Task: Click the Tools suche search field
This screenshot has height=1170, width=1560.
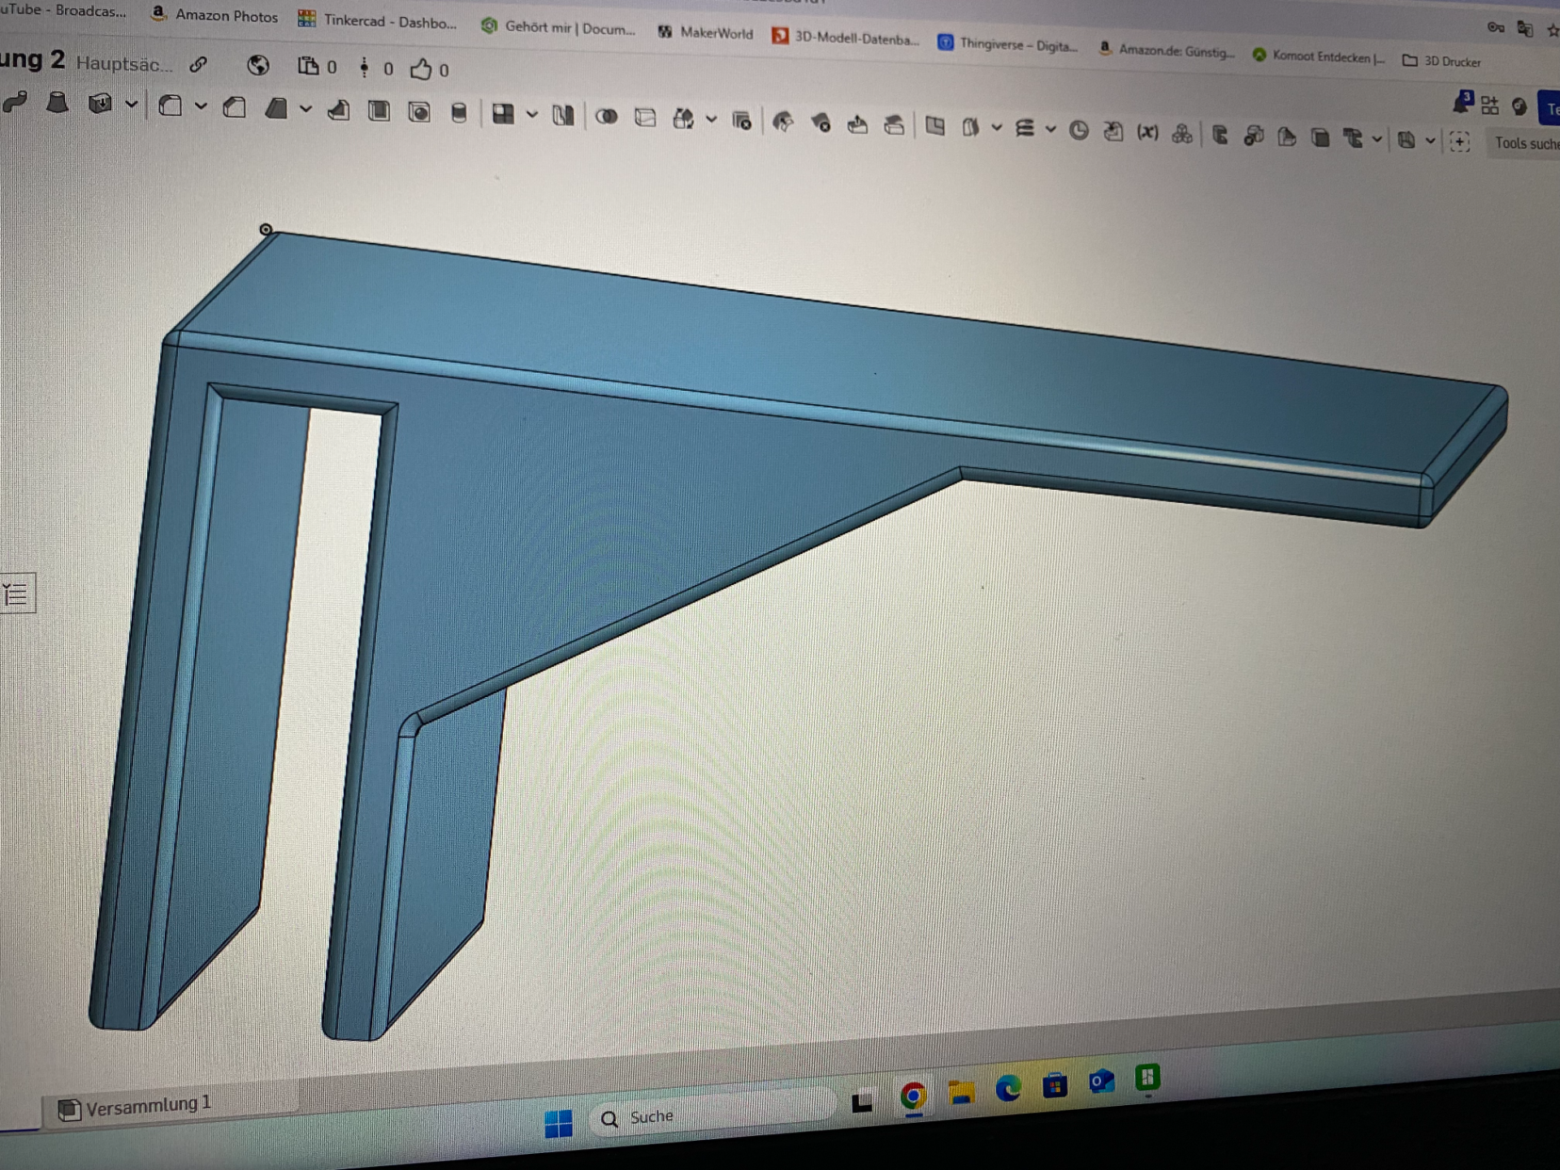Action: 1523,144
